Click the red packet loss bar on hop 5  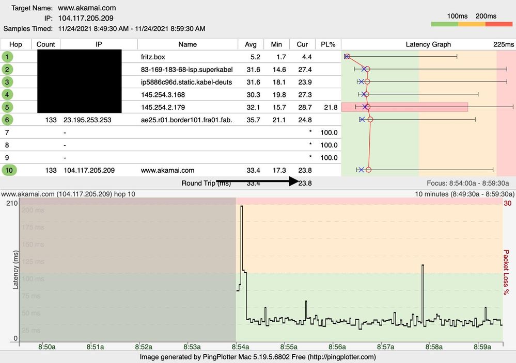click(404, 107)
